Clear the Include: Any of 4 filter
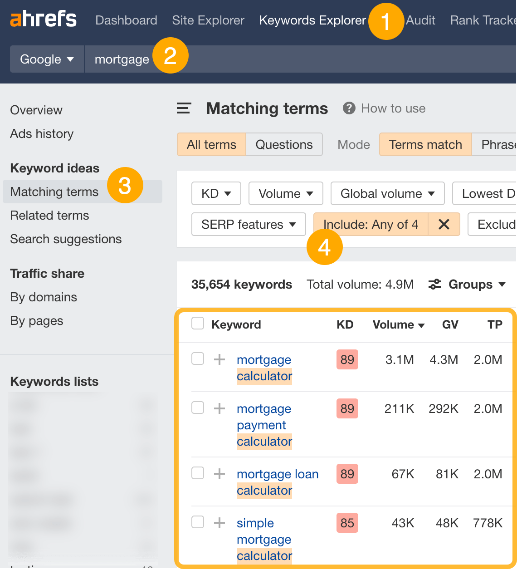The height and width of the screenshot is (570, 517). [x=444, y=224]
